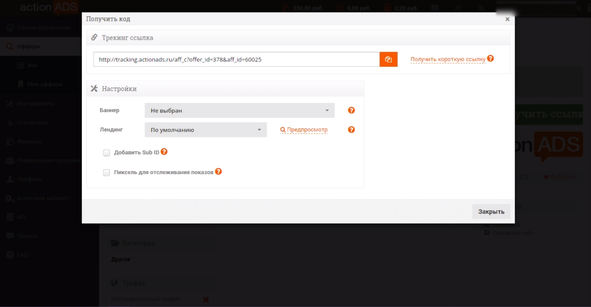Select Офферы in the sidebar
591x307 pixels.
tap(41, 46)
